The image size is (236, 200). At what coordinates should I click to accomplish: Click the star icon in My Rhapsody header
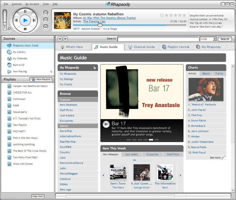(x=94, y=68)
